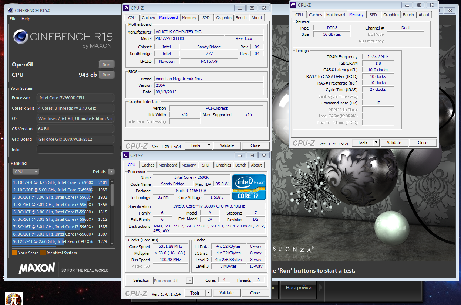Screen dimensions: 461x305
Task: Click the Core Speed value 5351.88 MHz
Action: coord(171,247)
